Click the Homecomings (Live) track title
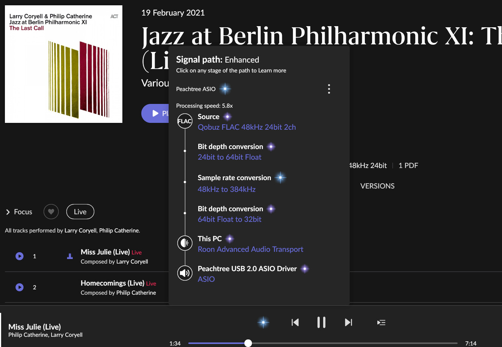This screenshot has height=347, width=502. [x=113, y=283]
